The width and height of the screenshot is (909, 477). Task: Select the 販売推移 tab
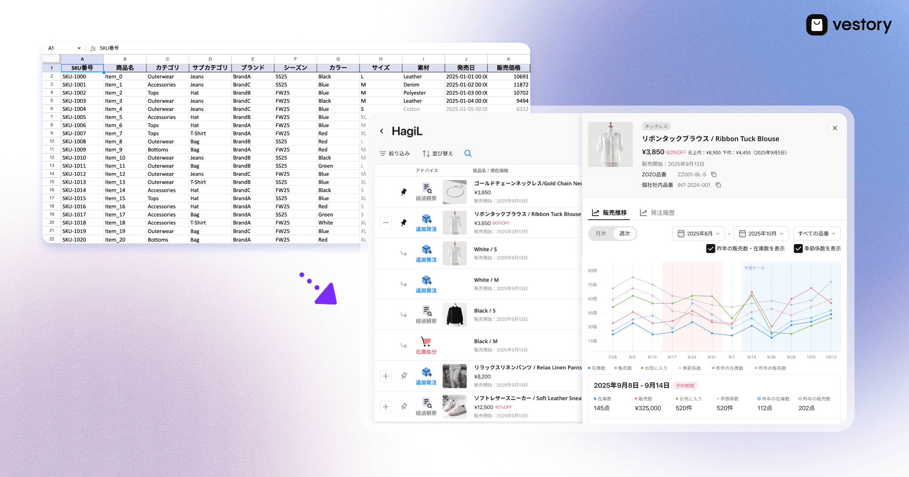point(609,213)
